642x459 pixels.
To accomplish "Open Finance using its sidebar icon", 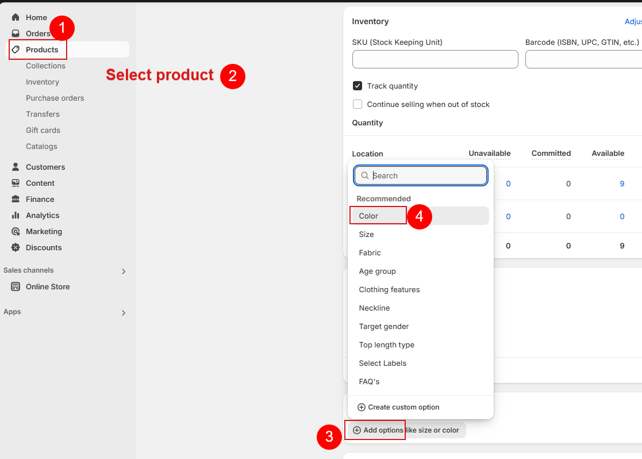I will click(x=16, y=199).
